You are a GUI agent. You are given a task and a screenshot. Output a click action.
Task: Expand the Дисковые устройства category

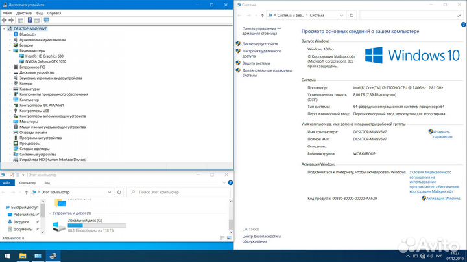tap(10, 72)
